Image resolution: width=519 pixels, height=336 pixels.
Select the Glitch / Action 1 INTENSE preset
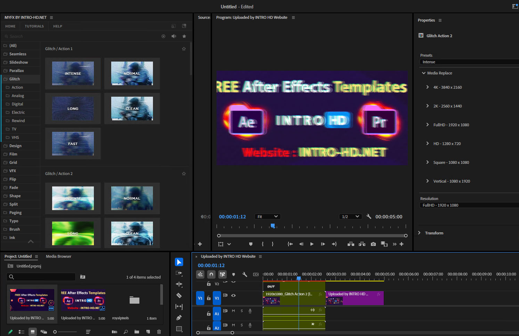point(73,73)
